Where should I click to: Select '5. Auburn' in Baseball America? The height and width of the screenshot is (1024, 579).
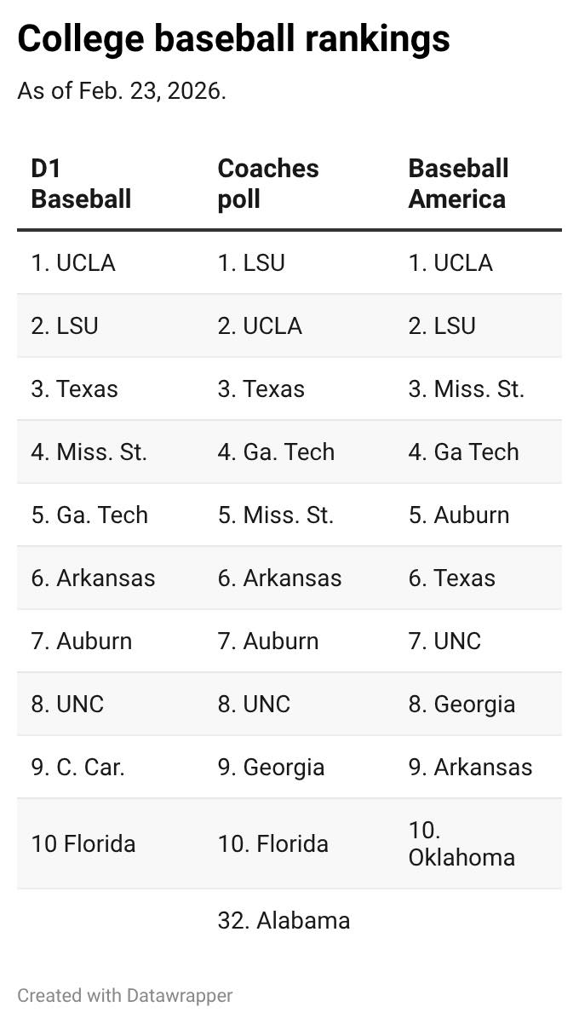(x=459, y=515)
